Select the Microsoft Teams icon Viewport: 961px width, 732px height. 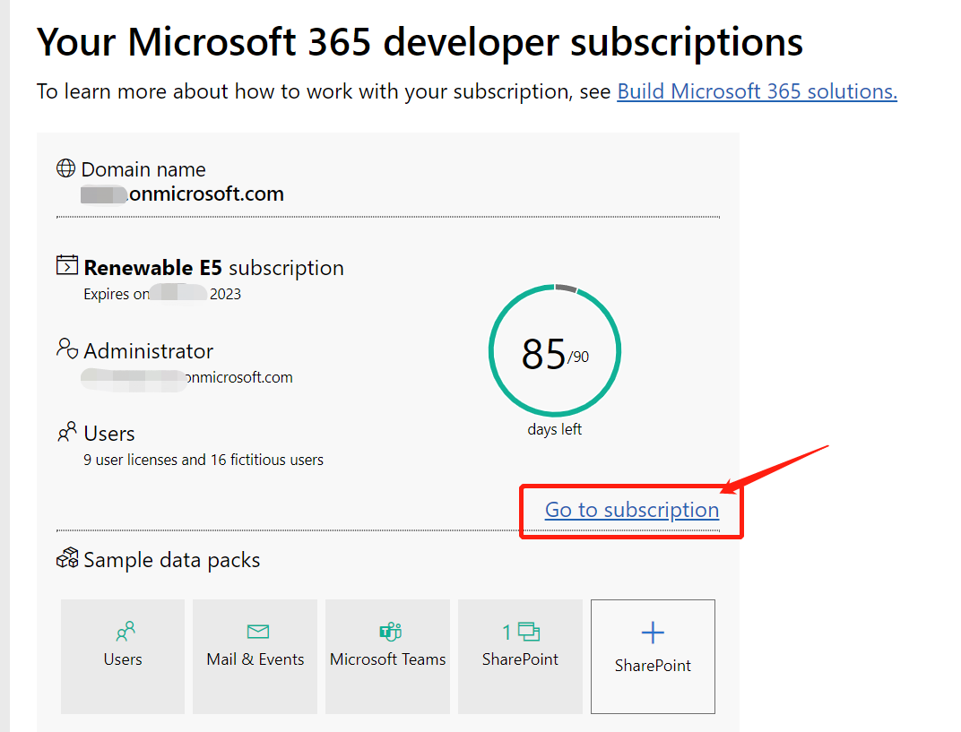pos(387,633)
